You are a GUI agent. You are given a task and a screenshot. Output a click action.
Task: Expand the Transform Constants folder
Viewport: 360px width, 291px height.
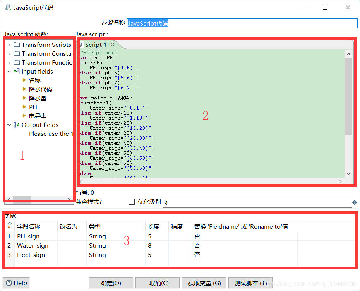[9, 54]
